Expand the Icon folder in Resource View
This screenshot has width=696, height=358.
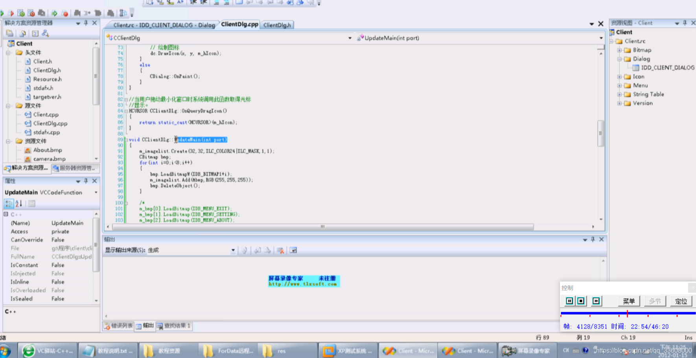point(620,77)
